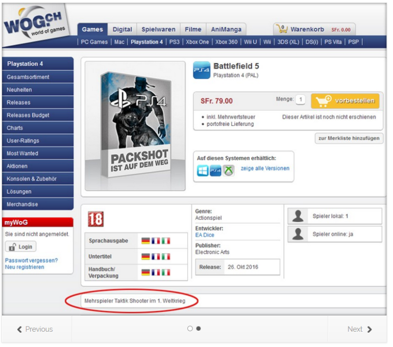Click the French flag in Untertitel row

pos(156,257)
